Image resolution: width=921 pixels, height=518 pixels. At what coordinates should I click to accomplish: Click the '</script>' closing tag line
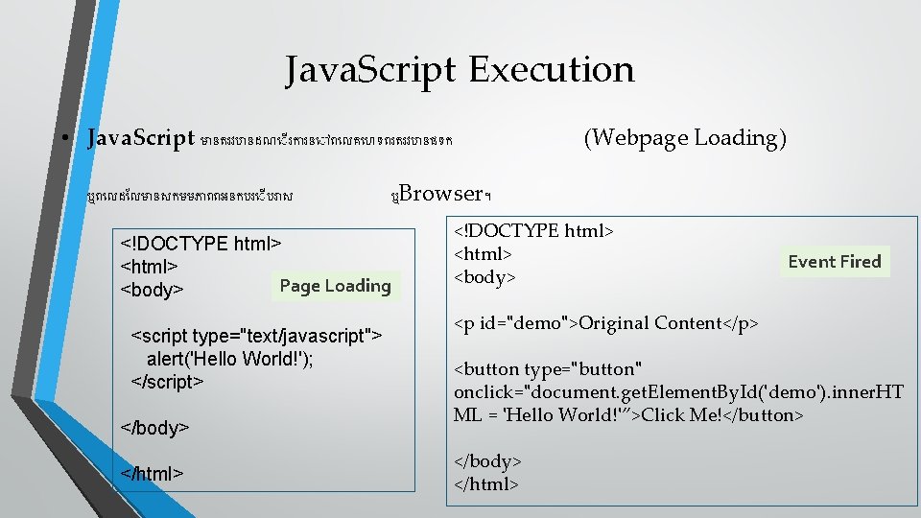click(167, 382)
